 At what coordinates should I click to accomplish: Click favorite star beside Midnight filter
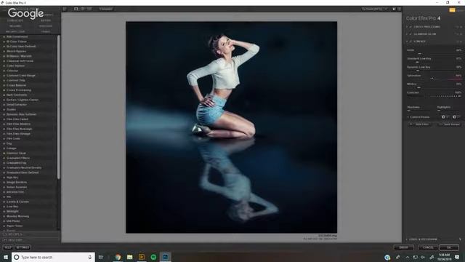click(4, 211)
